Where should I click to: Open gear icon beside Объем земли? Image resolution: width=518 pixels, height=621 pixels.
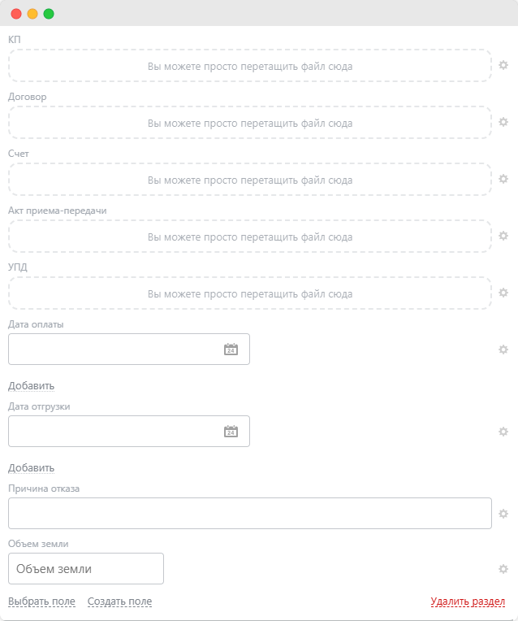pyautogui.click(x=503, y=569)
